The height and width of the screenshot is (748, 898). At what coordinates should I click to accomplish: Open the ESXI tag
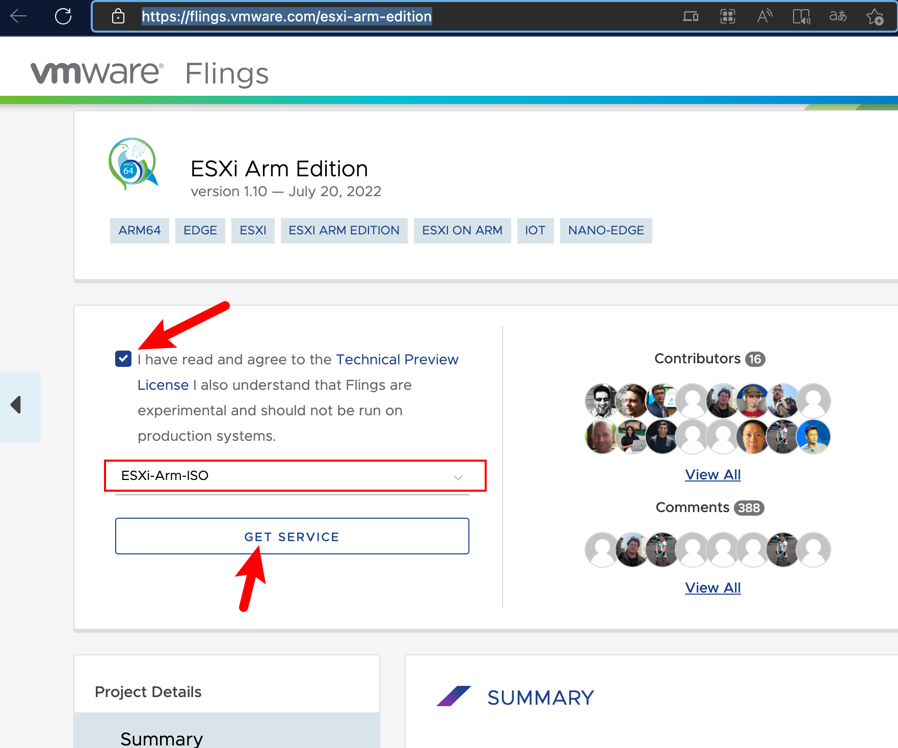point(253,230)
